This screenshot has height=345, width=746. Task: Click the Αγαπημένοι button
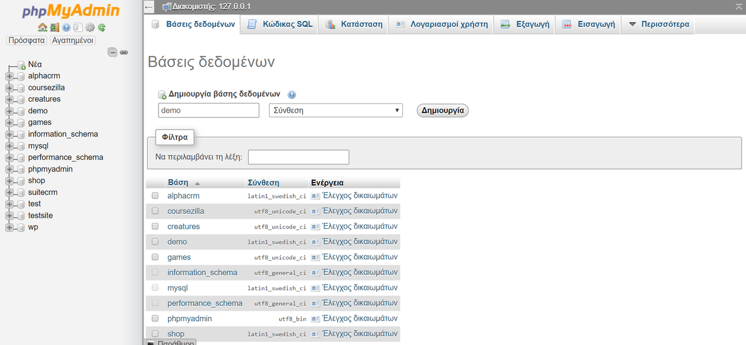pyautogui.click(x=73, y=41)
